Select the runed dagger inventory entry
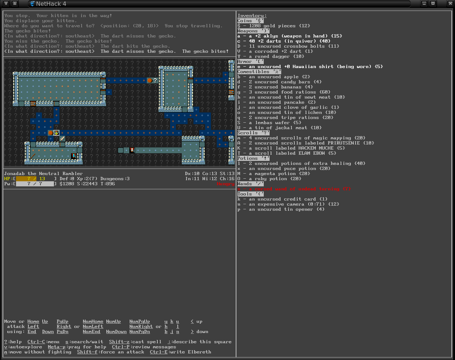This screenshot has width=455, height=360. [x=271, y=56]
